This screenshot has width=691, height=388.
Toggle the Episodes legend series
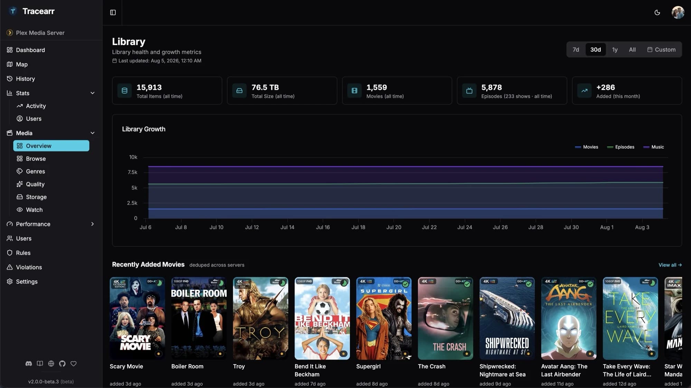click(621, 147)
